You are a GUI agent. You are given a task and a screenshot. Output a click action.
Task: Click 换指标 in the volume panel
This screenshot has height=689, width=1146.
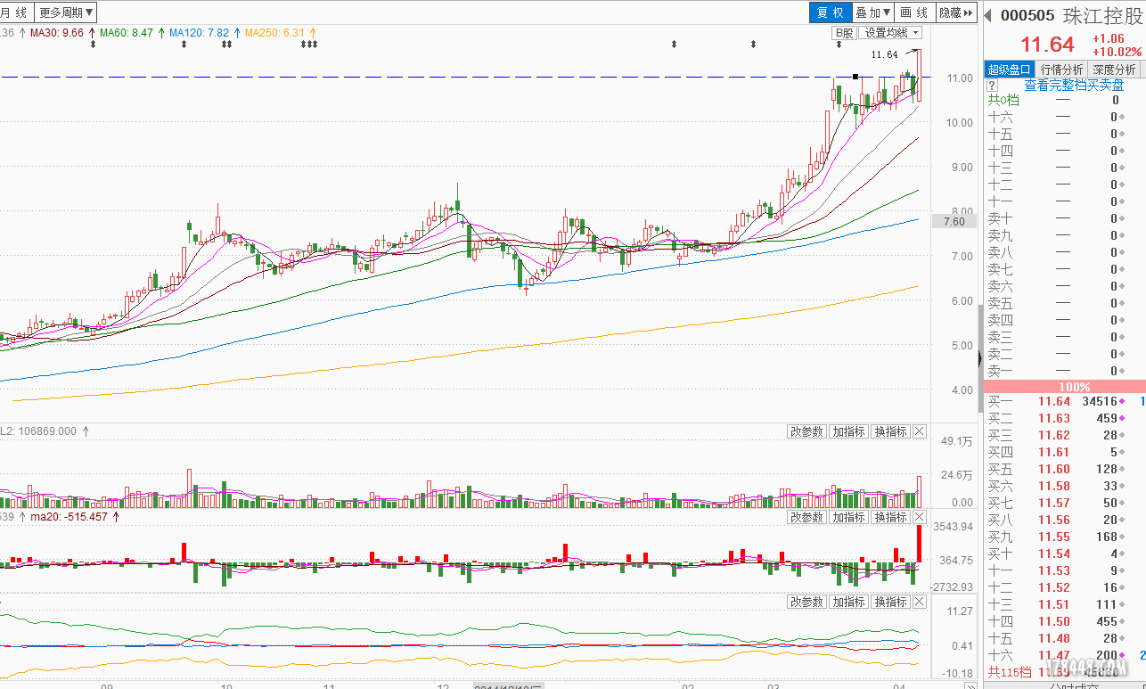[889, 431]
